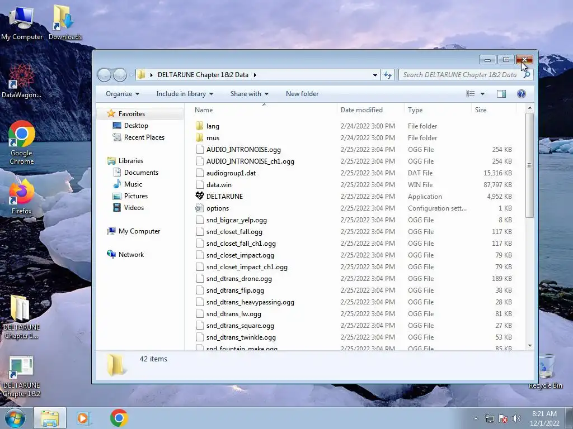Sort by Date modified column
573x429 pixels.
(x=370, y=110)
